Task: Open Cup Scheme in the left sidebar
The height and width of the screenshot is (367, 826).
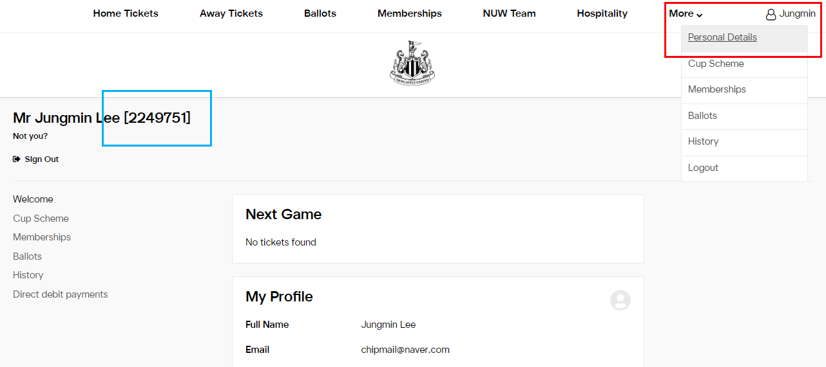Action: [x=41, y=219]
